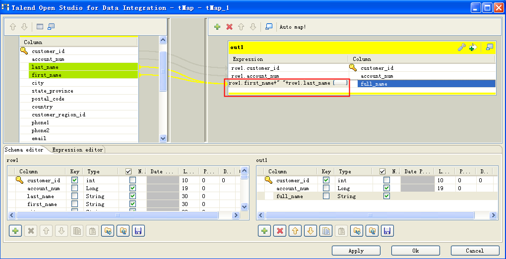Minimize the out1 output table
The height and width of the screenshot is (259, 506).
click(x=489, y=47)
